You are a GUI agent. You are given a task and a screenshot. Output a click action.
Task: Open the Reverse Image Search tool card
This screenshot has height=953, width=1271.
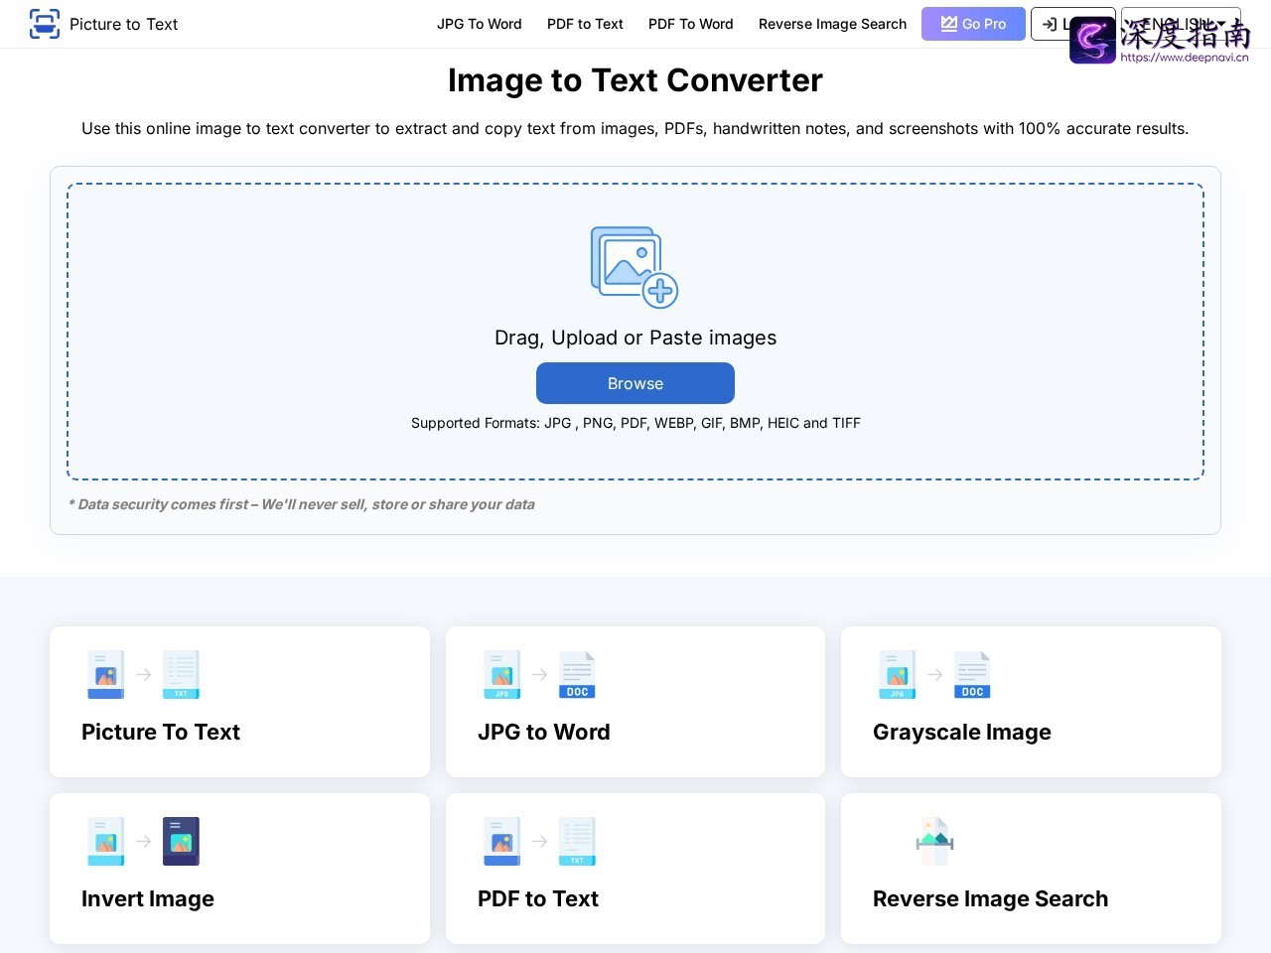(x=1031, y=869)
